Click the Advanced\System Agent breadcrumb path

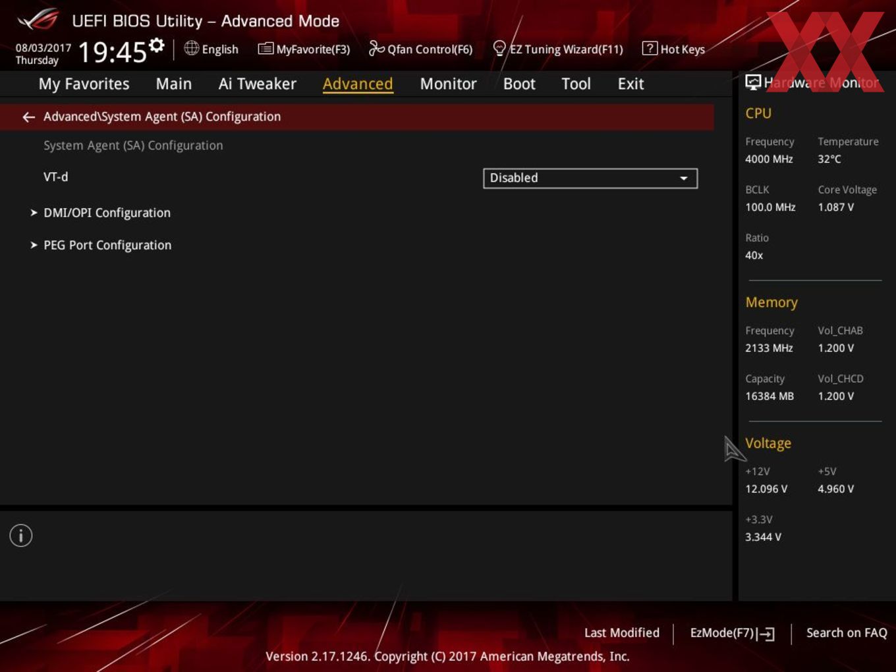162,117
